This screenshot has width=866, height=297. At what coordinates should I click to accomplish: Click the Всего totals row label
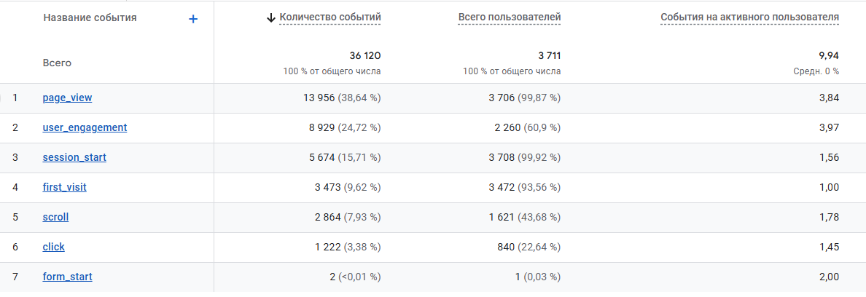click(x=57, y=63)
